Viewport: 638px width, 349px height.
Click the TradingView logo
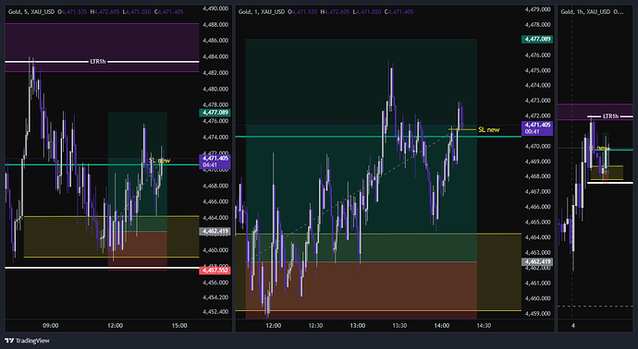click(x=27, y=341)
